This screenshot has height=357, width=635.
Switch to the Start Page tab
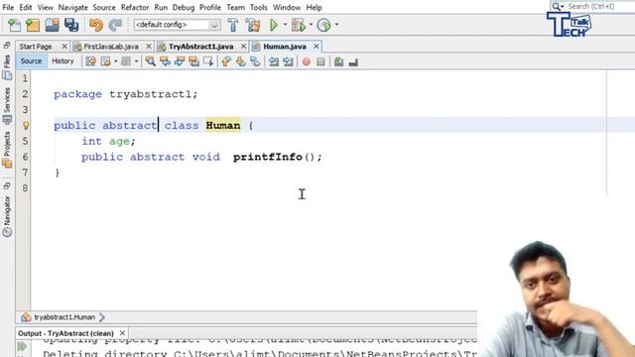coord(36,47)
